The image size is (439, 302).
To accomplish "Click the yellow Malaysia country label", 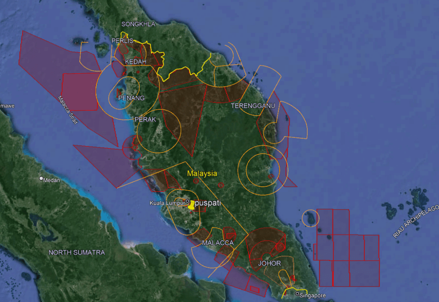I will 202,173.
